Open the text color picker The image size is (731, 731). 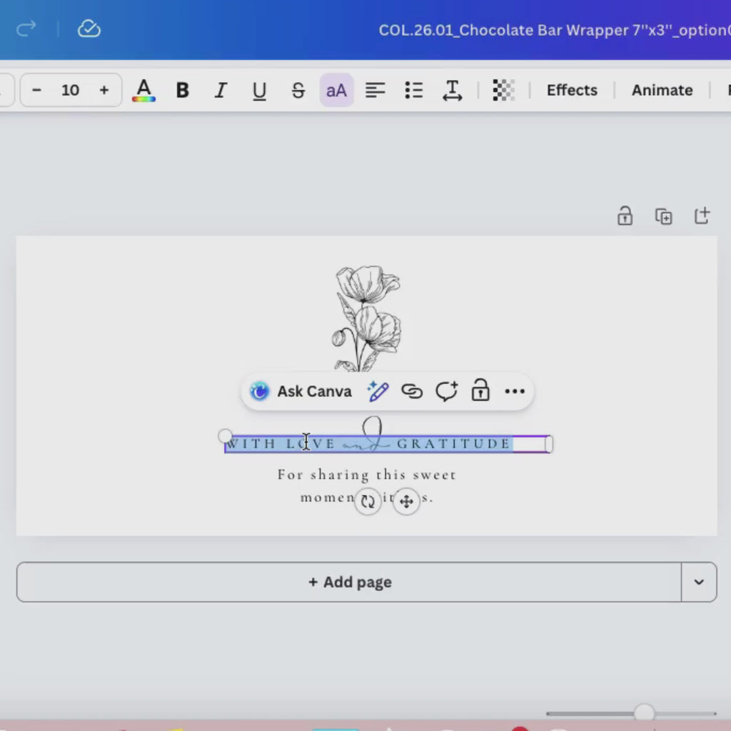[x=143, y=90]
